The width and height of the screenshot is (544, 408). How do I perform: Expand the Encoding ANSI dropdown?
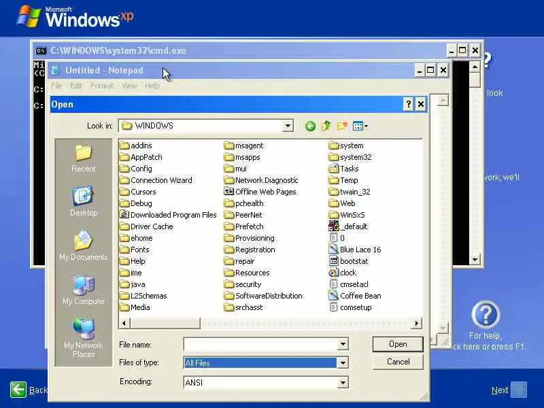click(x=343, y=383)
